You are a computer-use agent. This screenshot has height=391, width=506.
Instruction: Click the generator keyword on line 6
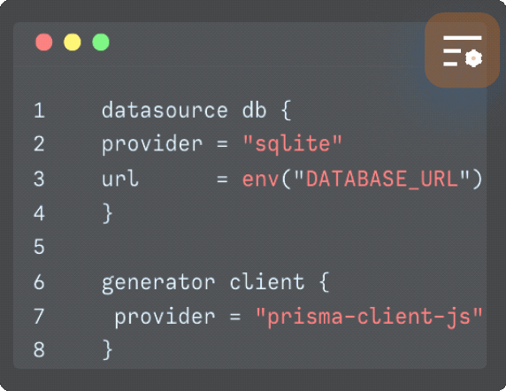tap(158, 283)
